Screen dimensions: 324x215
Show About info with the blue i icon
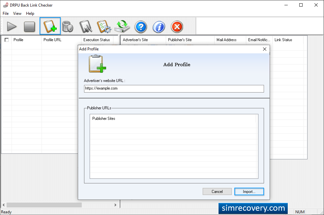[x=159, y=27]
